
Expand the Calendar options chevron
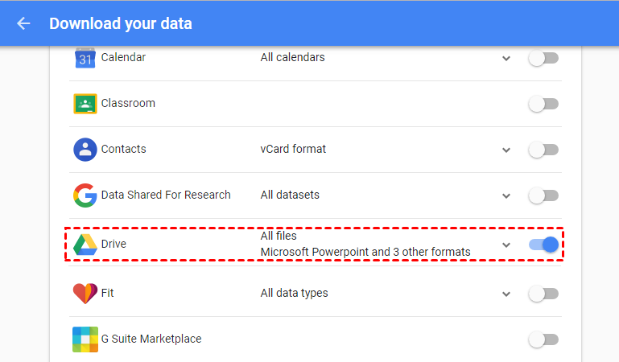tap(506, 59)
